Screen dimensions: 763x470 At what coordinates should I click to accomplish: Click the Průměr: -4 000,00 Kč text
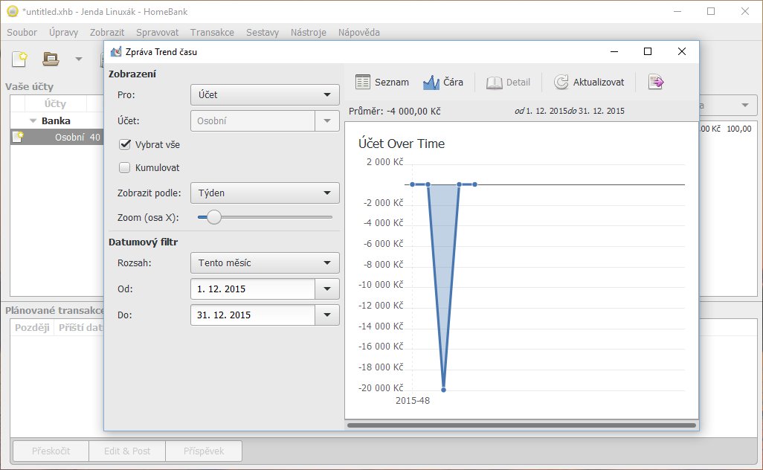(x=395, y=111)
